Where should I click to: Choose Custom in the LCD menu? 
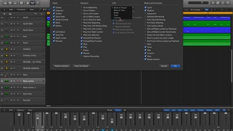[x=121, y=18]
